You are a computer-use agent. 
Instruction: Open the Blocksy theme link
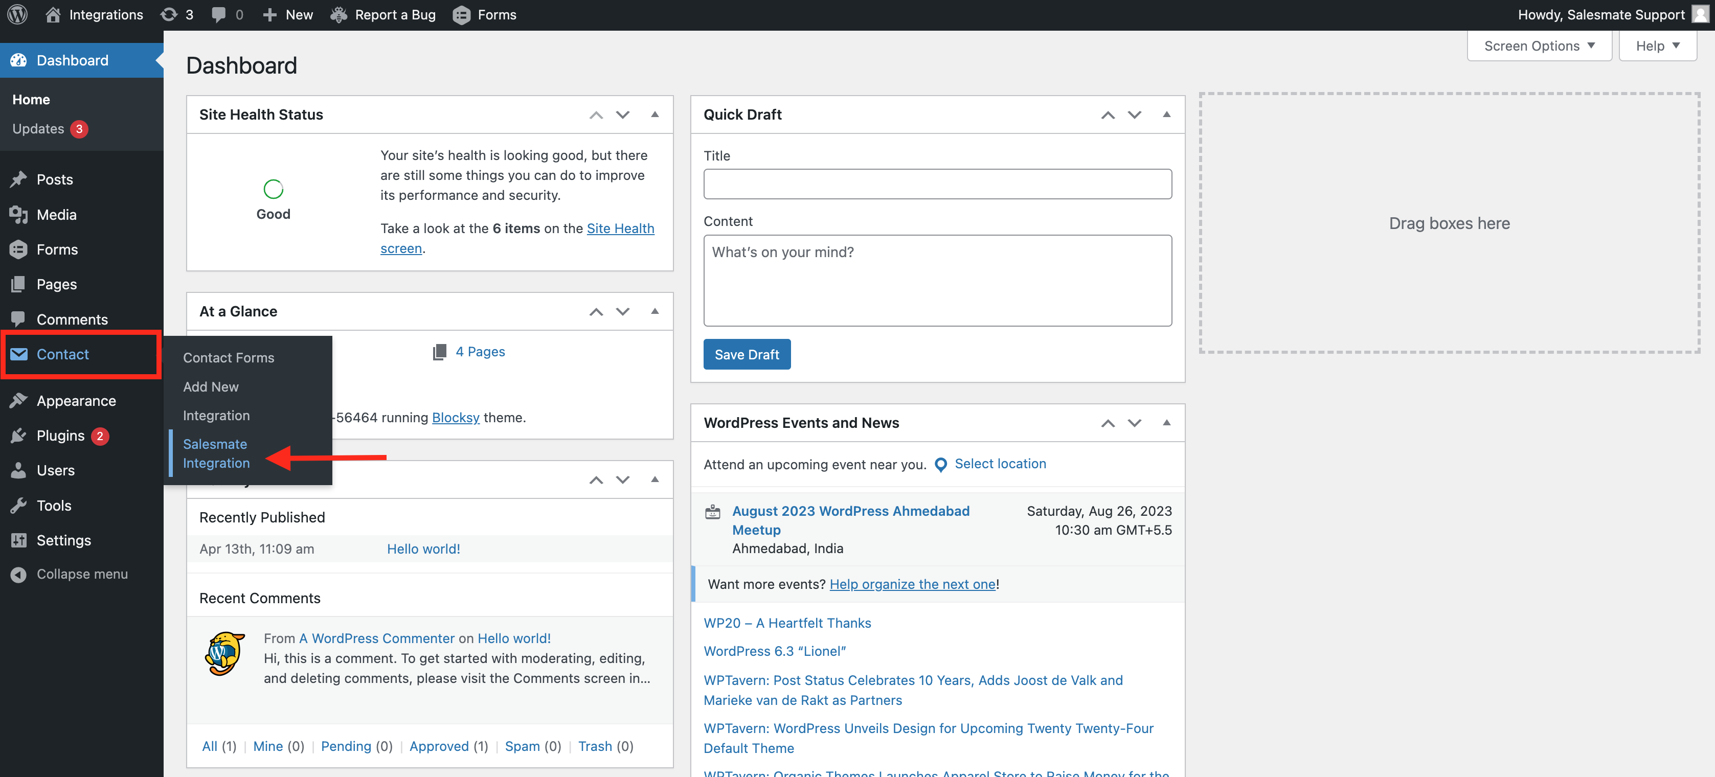pos(456,418)
